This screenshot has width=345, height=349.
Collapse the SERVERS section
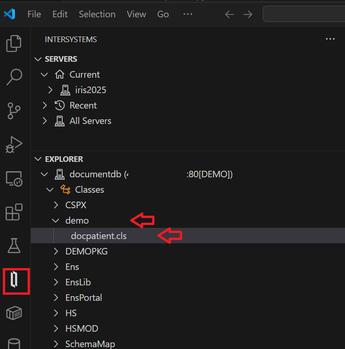38,59
